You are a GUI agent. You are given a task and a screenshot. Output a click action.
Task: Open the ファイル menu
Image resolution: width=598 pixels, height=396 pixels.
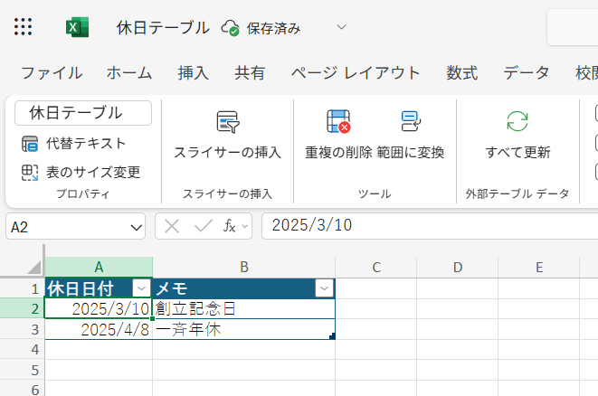click(x=52, y=73)
